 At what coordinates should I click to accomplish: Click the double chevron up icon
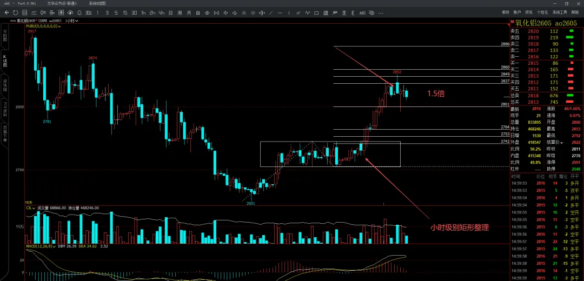click(x=244, y=12)
